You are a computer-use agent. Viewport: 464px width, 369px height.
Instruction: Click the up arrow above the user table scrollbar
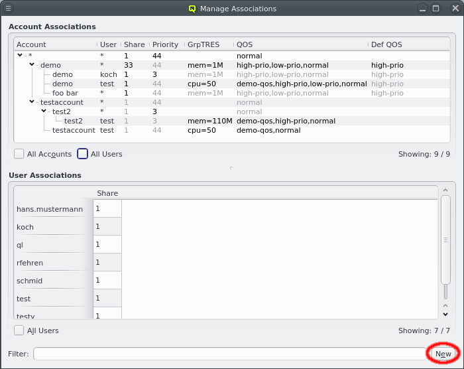tap(445, 190)
